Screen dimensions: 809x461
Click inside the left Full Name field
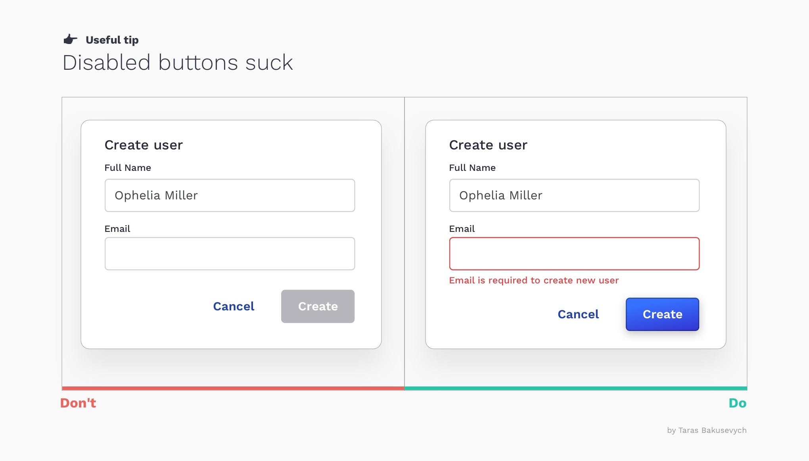point(229,195)
